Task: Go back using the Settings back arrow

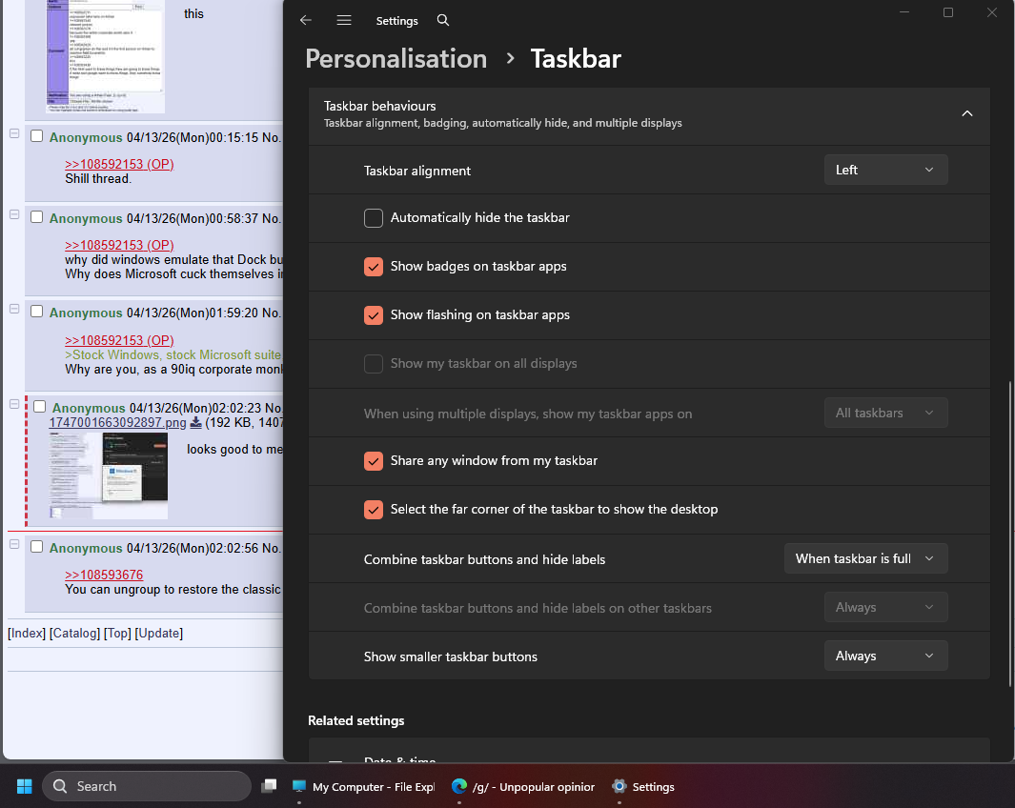Action: (306, 21)
